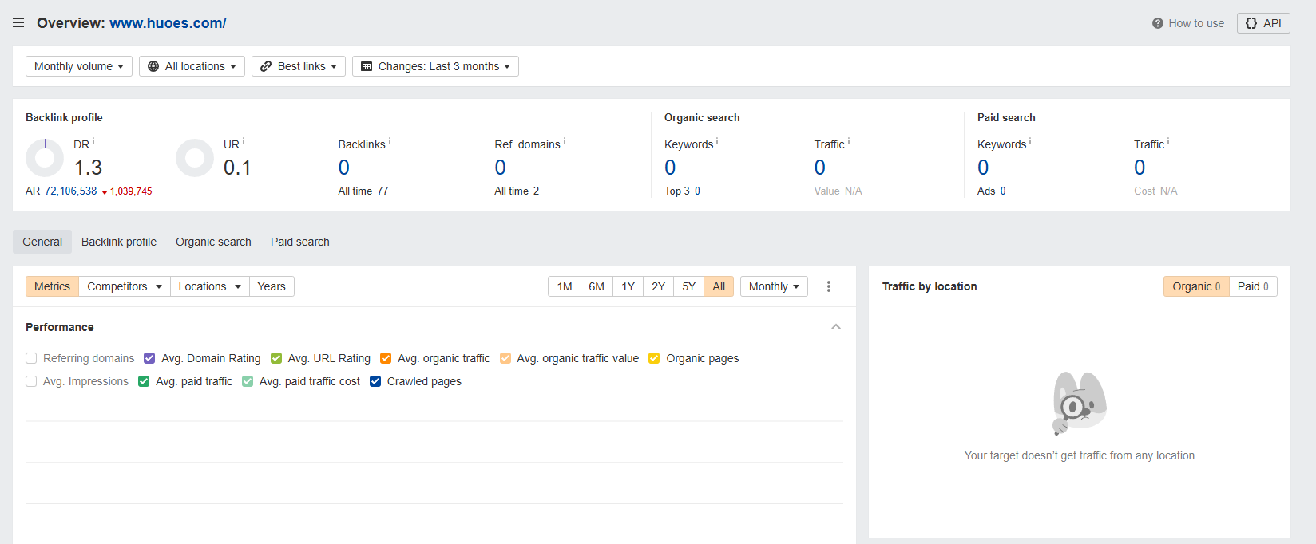This screenshot has width=1316, height=544.
Task: Click the Paid Traffic info icon
Action: coord(1168,141)
